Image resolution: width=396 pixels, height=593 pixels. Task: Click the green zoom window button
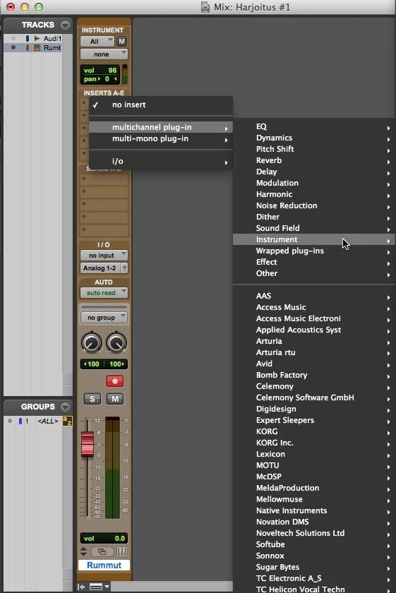(39, 7)
